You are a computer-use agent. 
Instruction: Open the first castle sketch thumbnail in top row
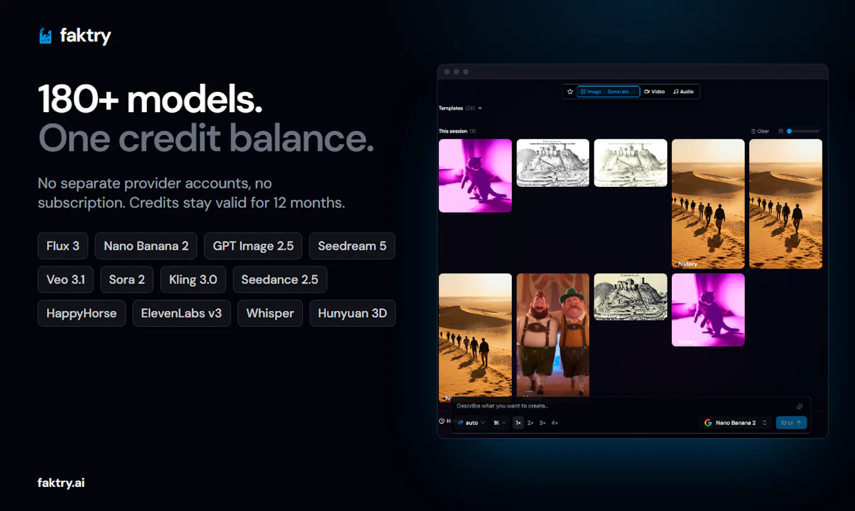coord(553,163)
